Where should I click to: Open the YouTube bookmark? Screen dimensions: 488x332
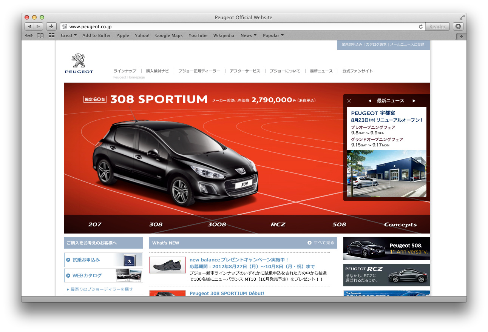point(198,35)
